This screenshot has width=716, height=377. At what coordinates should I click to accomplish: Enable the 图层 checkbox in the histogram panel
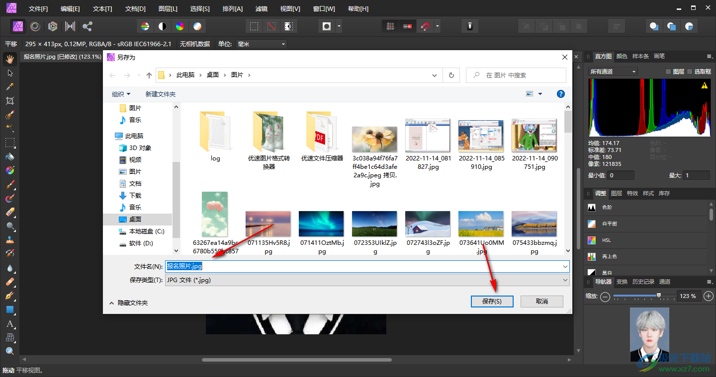coord(668,72)
